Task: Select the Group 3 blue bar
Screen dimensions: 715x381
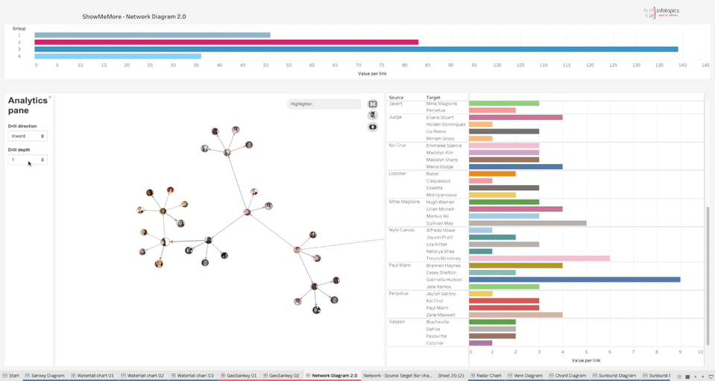Action: click(356, 49)
